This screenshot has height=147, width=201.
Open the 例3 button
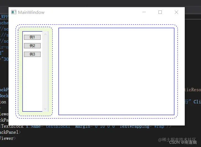pyautogui.click(x=32, y=54)
